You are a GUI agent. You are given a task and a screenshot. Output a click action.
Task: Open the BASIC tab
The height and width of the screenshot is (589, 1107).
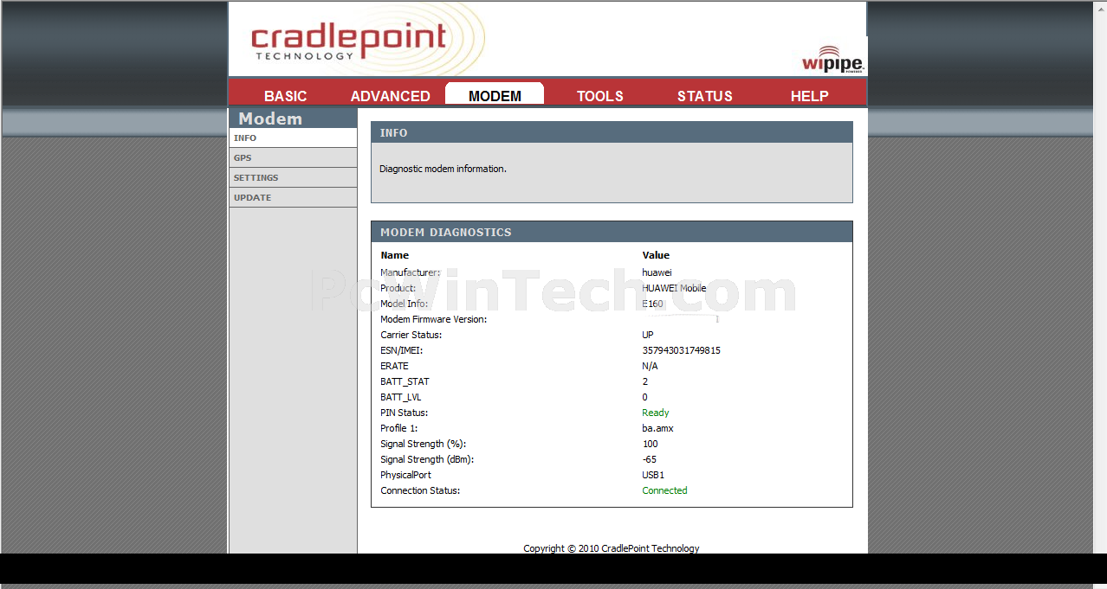coord(285,96)
